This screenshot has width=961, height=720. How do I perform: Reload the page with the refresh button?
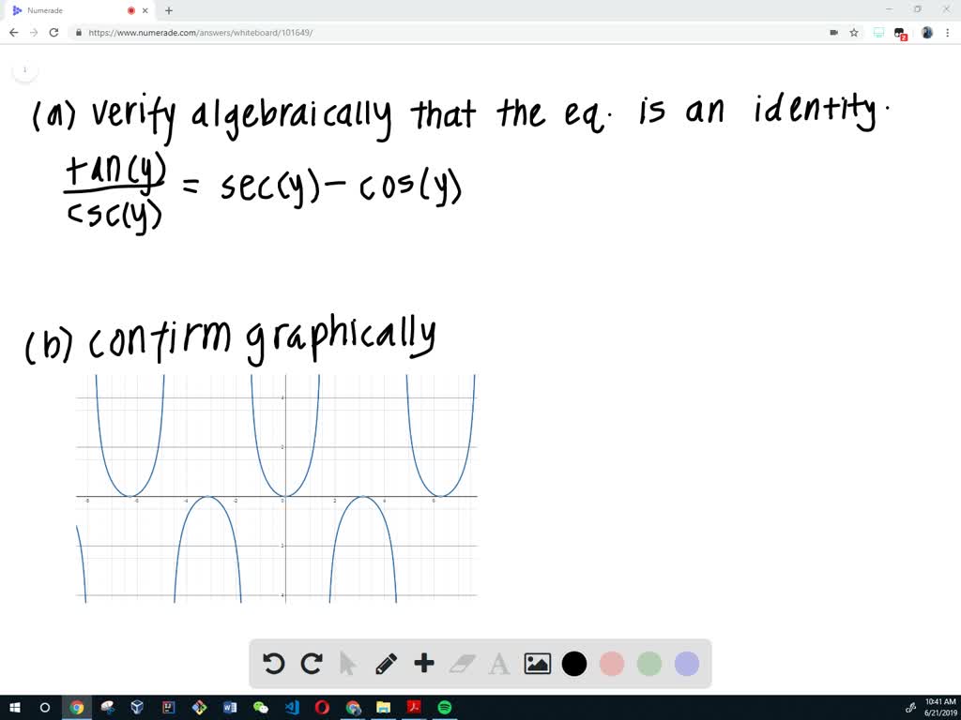53,32
